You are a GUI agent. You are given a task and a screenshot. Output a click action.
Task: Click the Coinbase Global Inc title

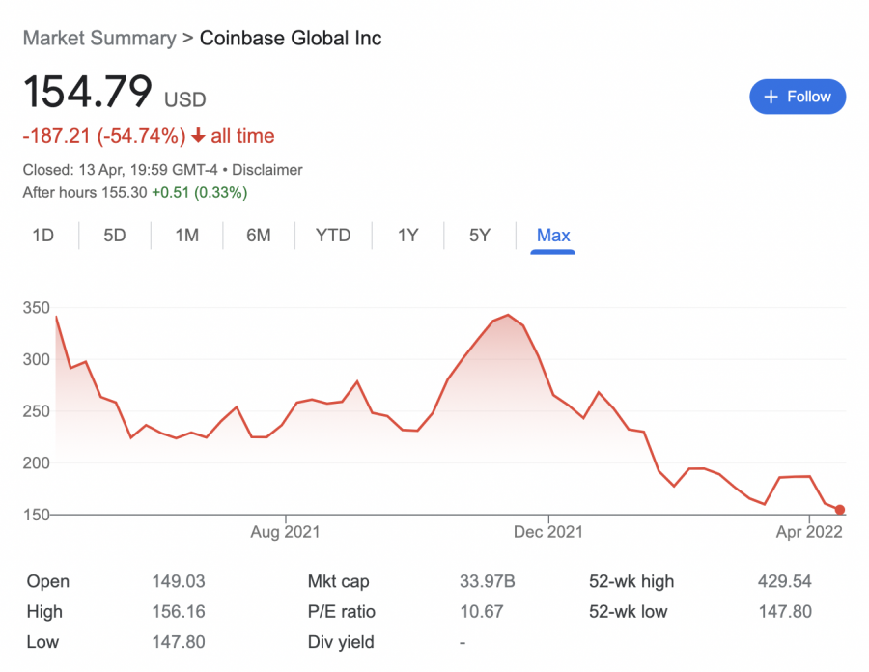(x=291, y=39)
